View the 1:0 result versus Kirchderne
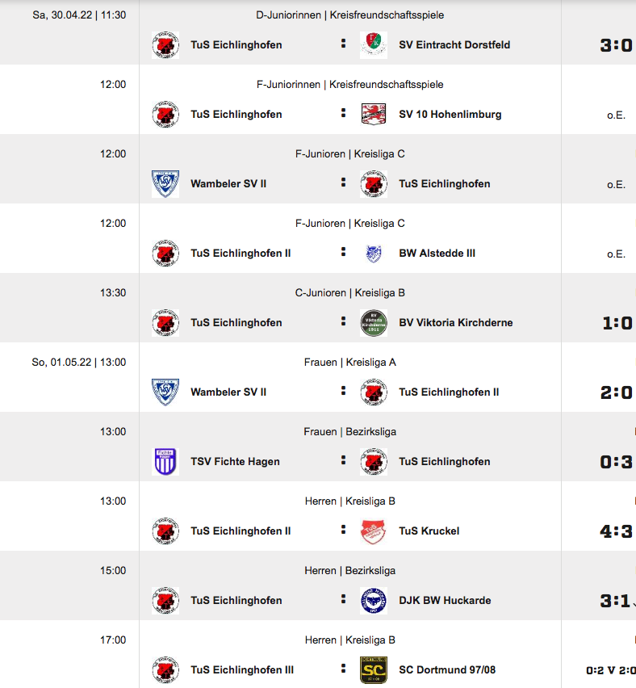 click(x=617, y=323)
